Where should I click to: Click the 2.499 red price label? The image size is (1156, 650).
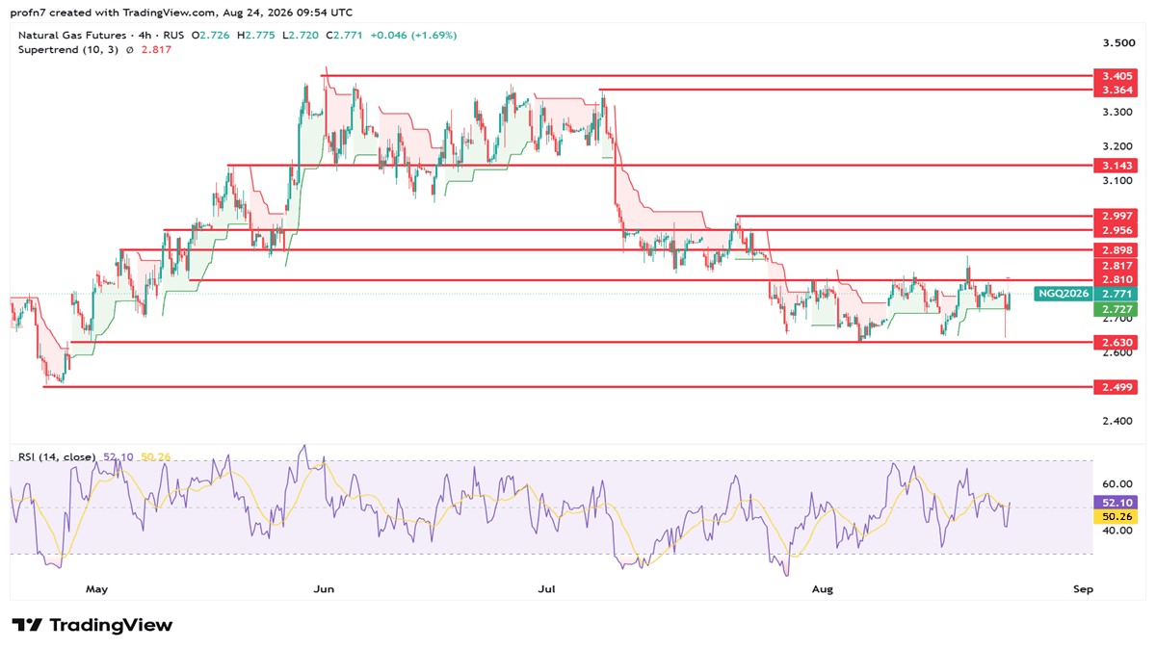coord(1116,387)
